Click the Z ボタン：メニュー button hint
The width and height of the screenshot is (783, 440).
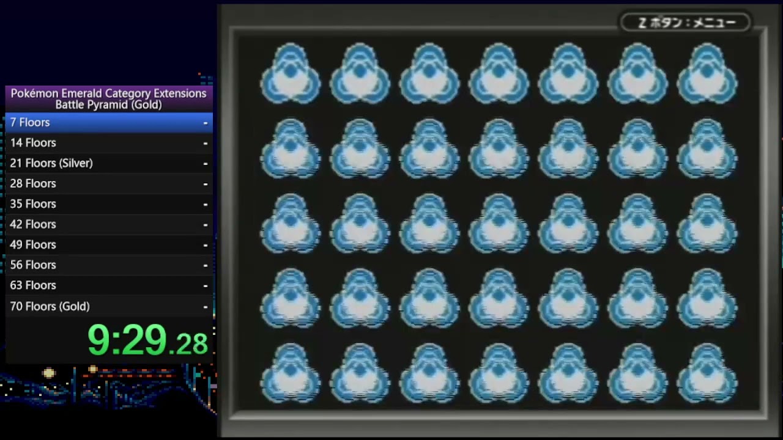coord(685,23)
